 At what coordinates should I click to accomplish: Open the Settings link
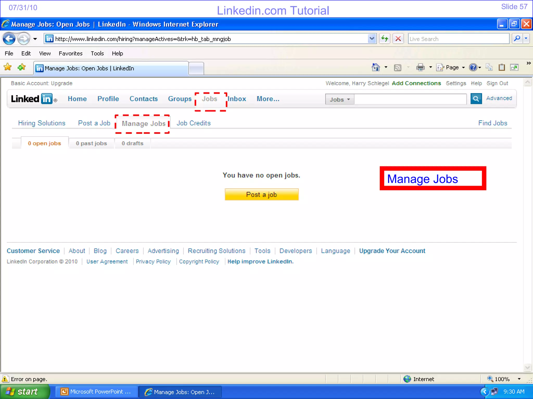pos(456,83)
